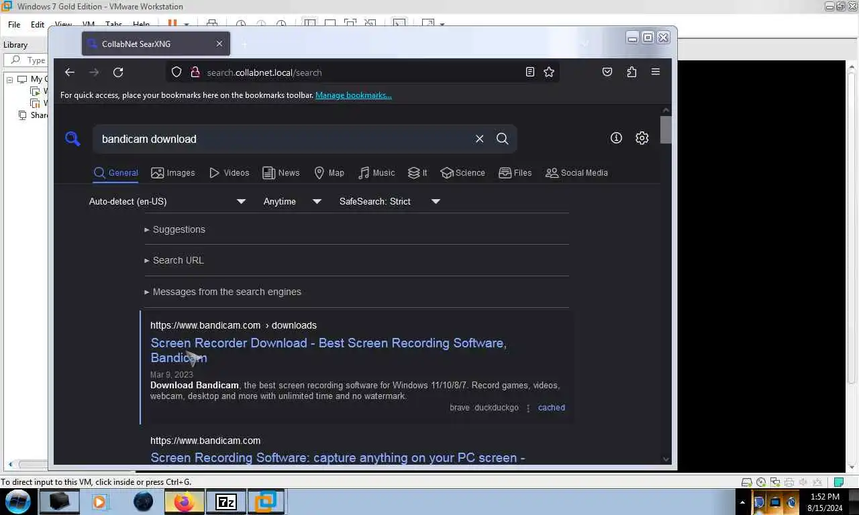Go back in Firefox history
This screenshot has width=859, height=515.
tap(70, 72)
